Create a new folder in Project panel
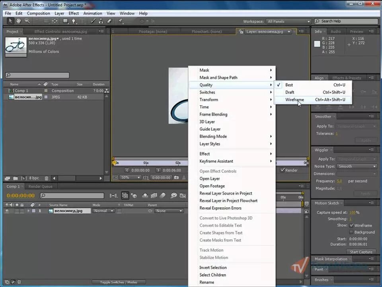This screenshot has width=382, height=287. point(16,179)
